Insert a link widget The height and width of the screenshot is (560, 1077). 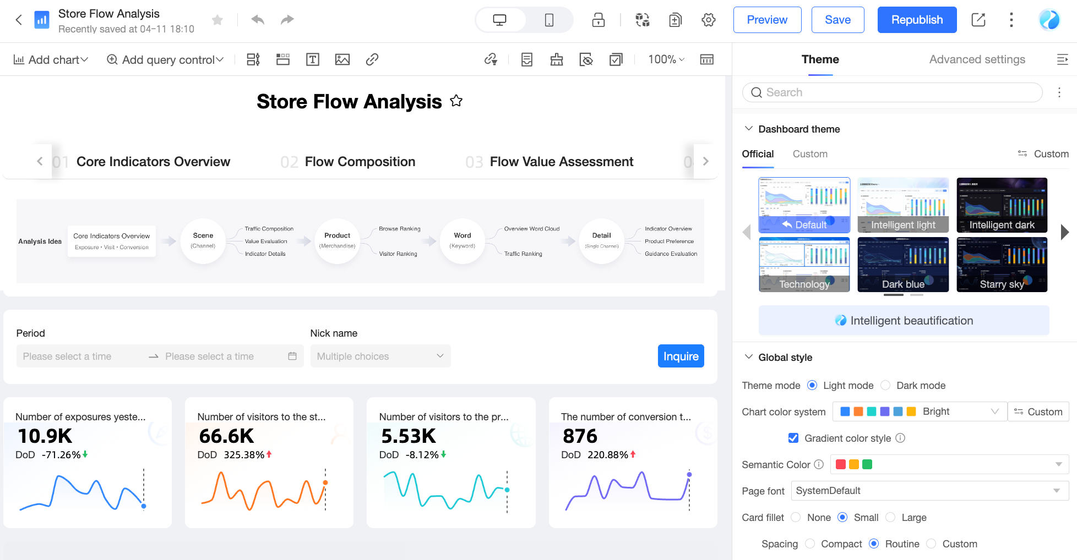click(372, 59)
